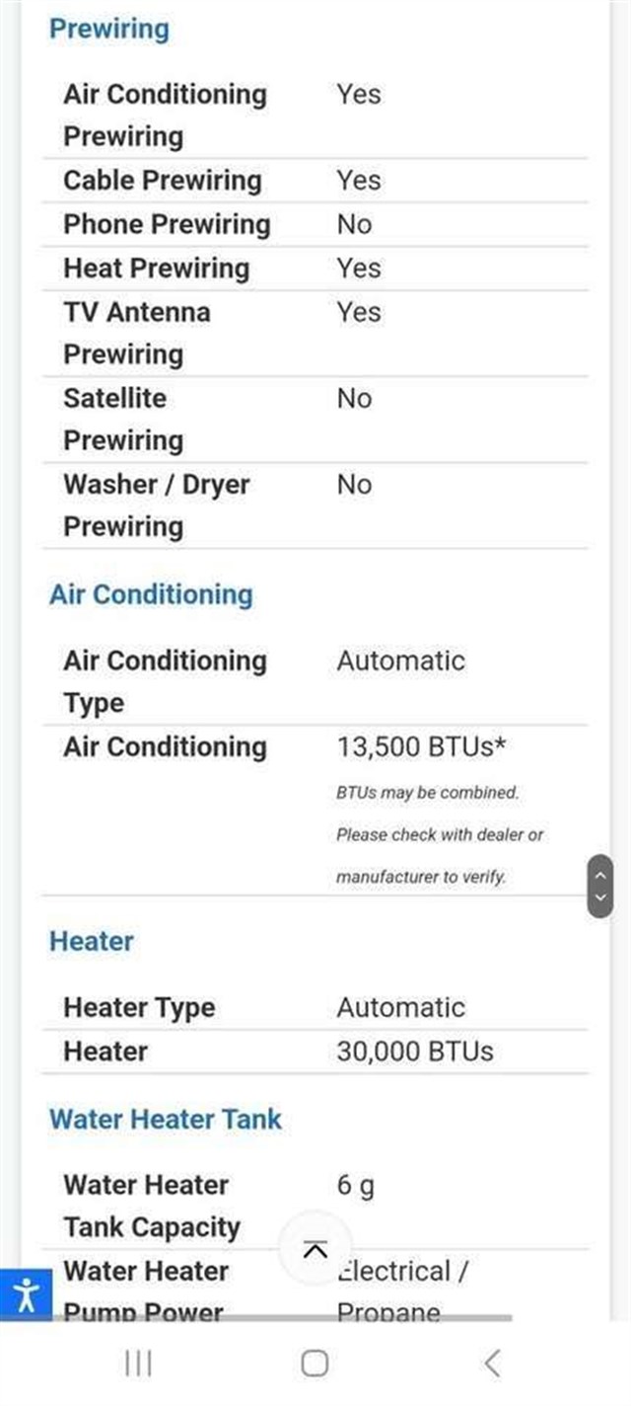Click the Heater Type row label

tap(139, 1008)
